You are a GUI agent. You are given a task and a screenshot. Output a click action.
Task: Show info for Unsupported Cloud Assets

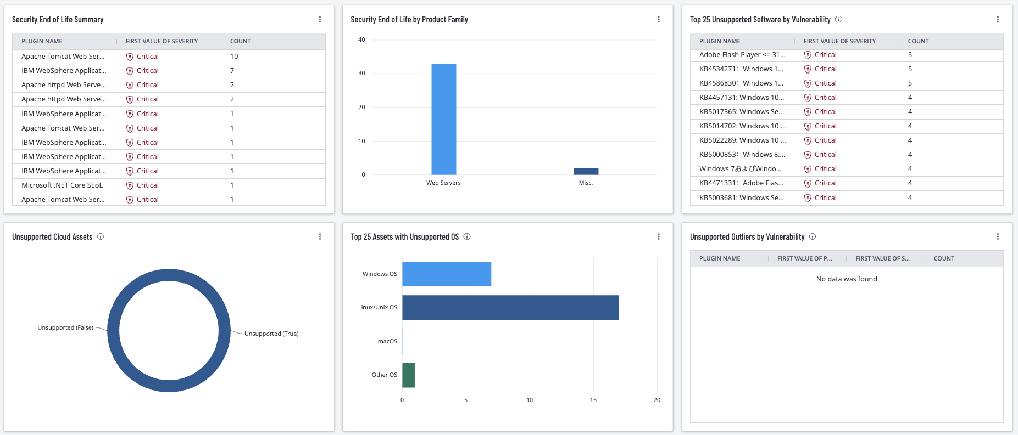click(101, 236)
